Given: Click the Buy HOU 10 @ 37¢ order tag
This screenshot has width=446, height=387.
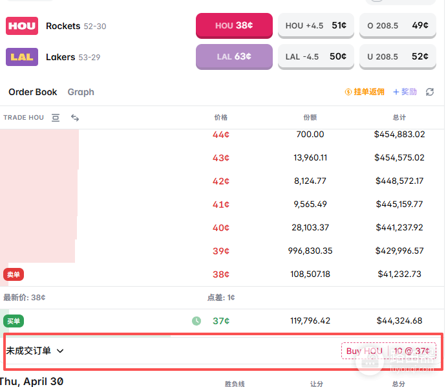Looking at the screenshot, I should (388, 351).
